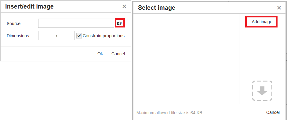287x120 pixels.
Task: Click the dashed drop-zone arrow icon
Action: coord(262,91)
